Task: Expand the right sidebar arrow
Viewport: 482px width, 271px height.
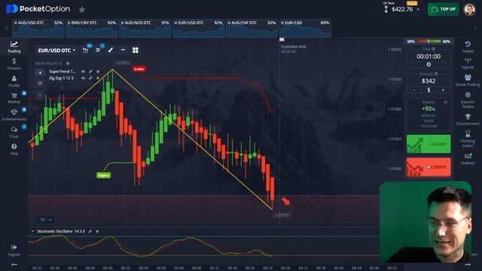Action: point(468,264)
